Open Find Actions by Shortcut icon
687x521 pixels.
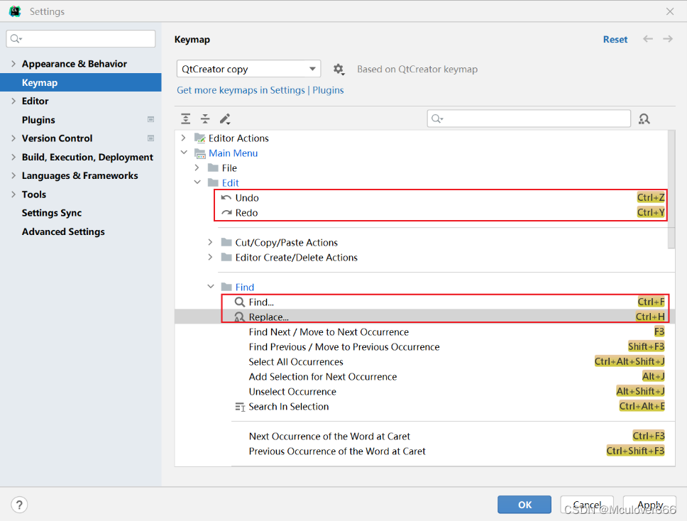tap(644, 119)
